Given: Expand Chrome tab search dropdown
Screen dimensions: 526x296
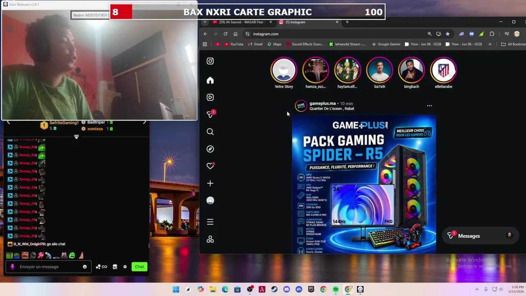Looking at the screenshot, I should 205,22.
